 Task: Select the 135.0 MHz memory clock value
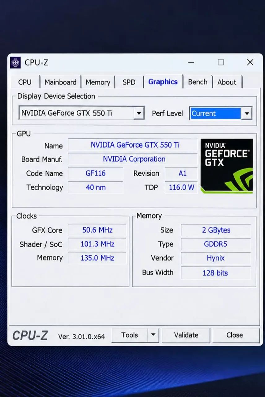(x=97, y=258)
